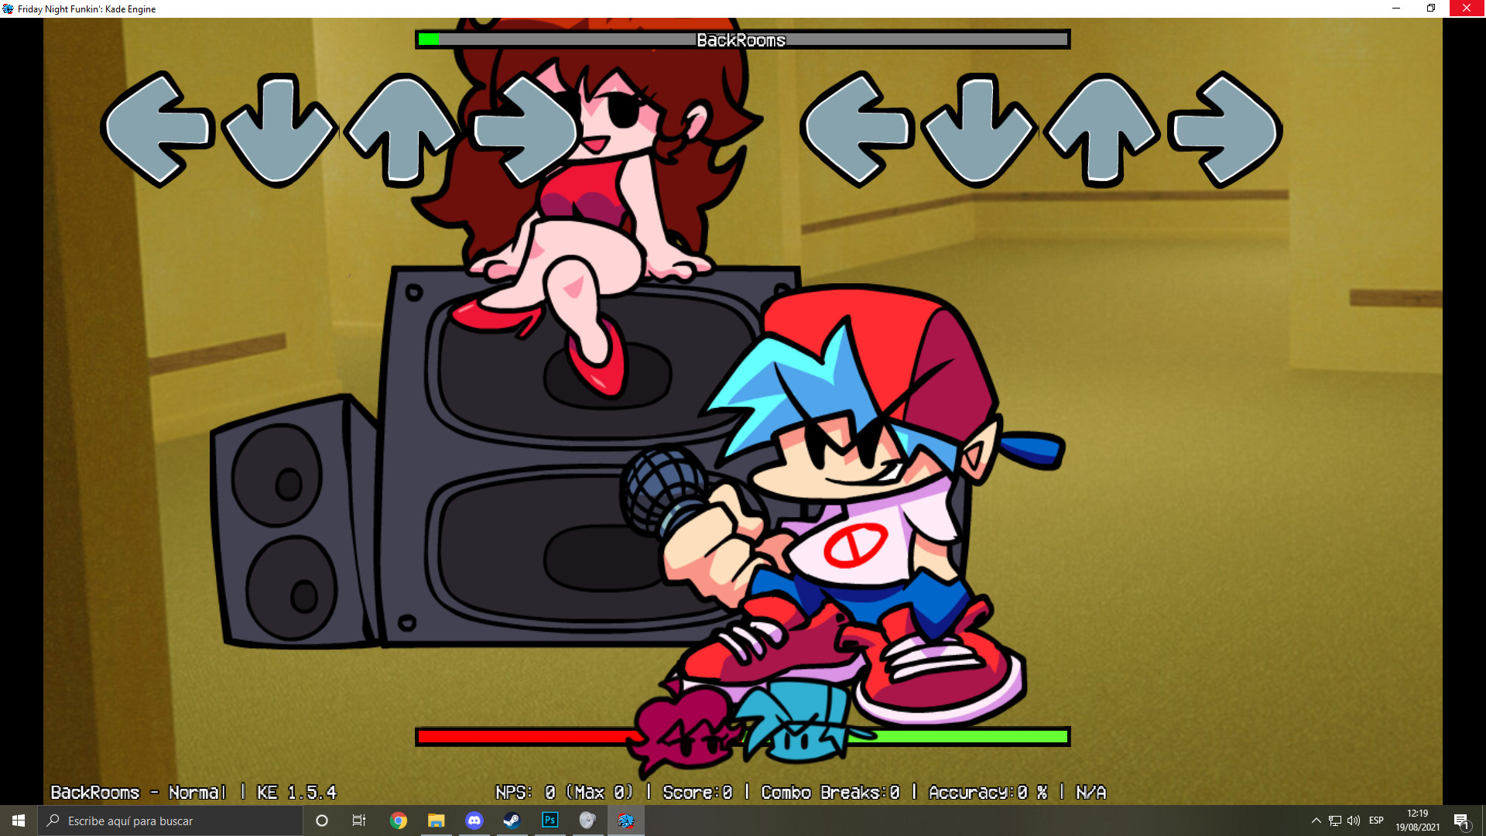The width and height of the screenshot is (1486, 836).
Task: Open Photoshop from the taskbar
Action: point(550,821)
